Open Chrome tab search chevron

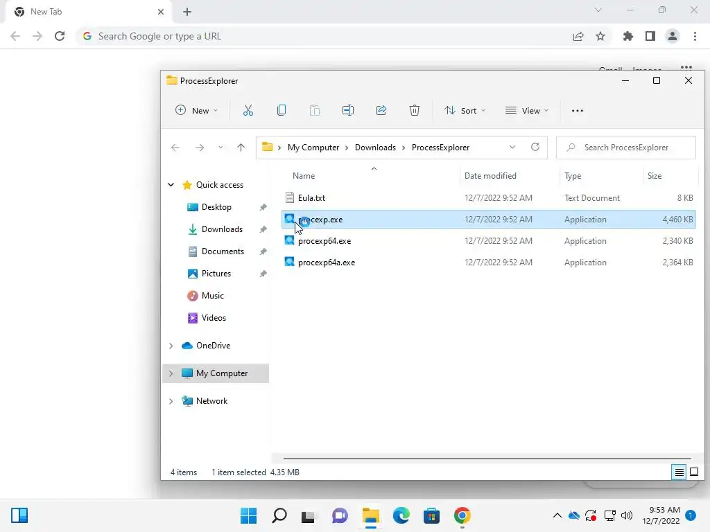click(x=598, y=10)
